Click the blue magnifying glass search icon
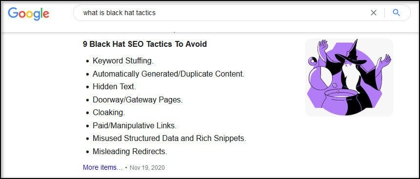Image resolution: width=420 pixels, height=179 pixels. click(396, 12)
